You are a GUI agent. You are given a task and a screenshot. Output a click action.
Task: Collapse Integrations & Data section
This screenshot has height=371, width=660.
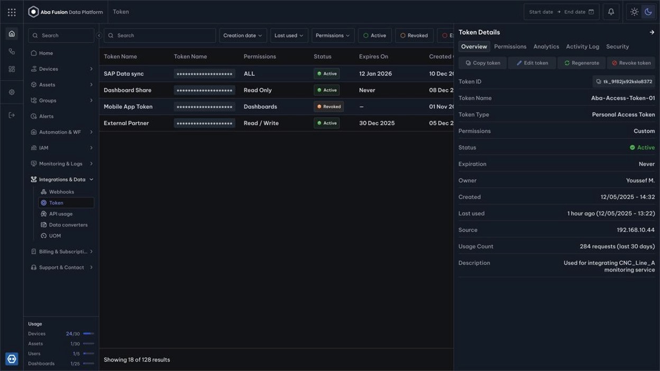[61, 180]
